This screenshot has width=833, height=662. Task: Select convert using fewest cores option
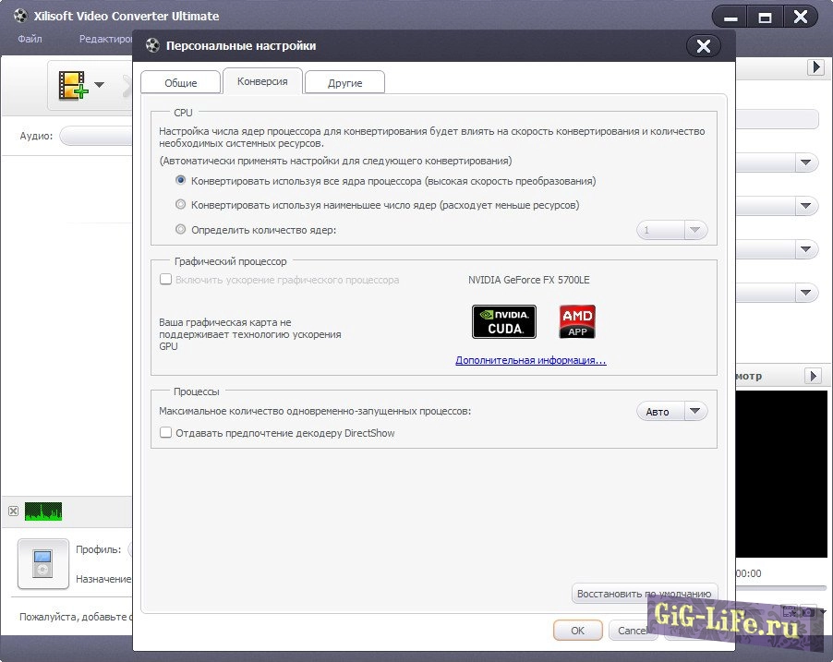181,205
